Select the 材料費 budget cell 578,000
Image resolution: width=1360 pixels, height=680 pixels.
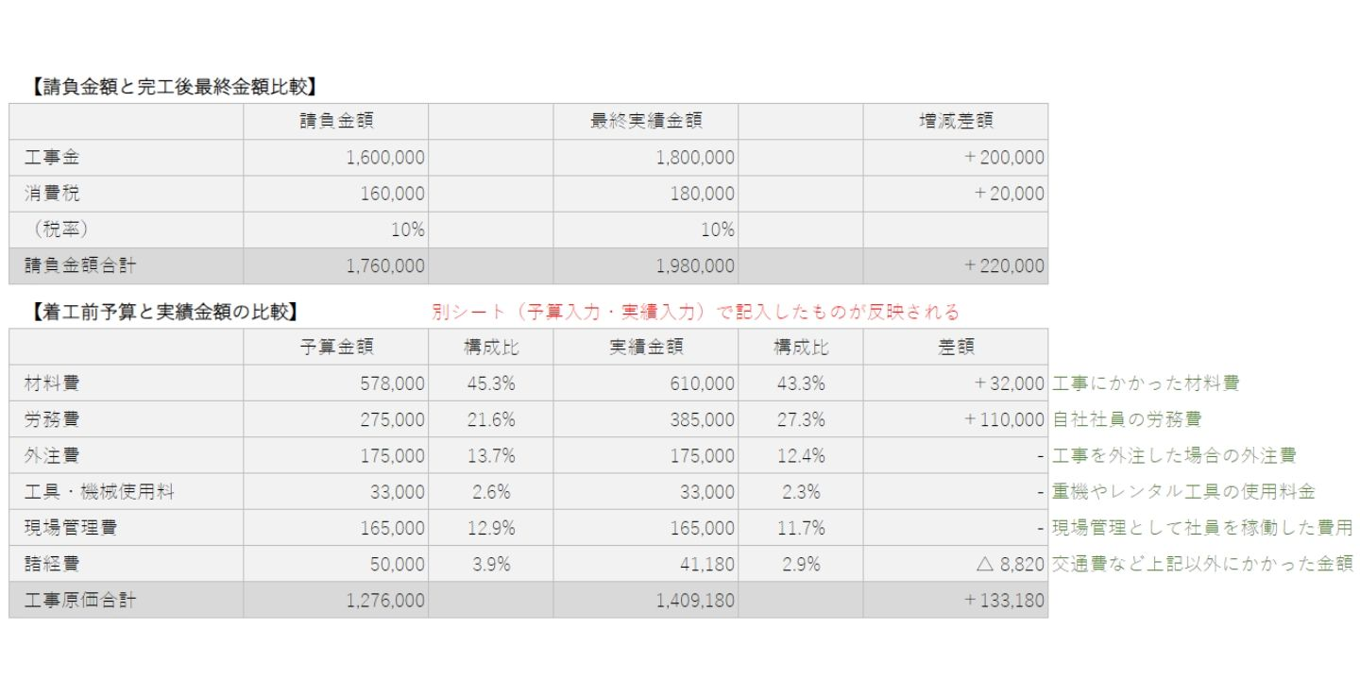tap(336, 383)
